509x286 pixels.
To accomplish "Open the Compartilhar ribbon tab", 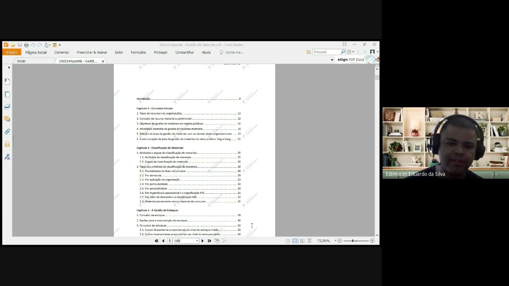I will coord(185,52).
